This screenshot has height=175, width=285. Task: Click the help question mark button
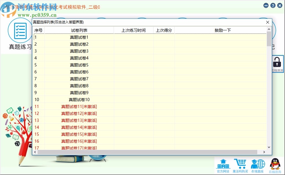[273, 5]
